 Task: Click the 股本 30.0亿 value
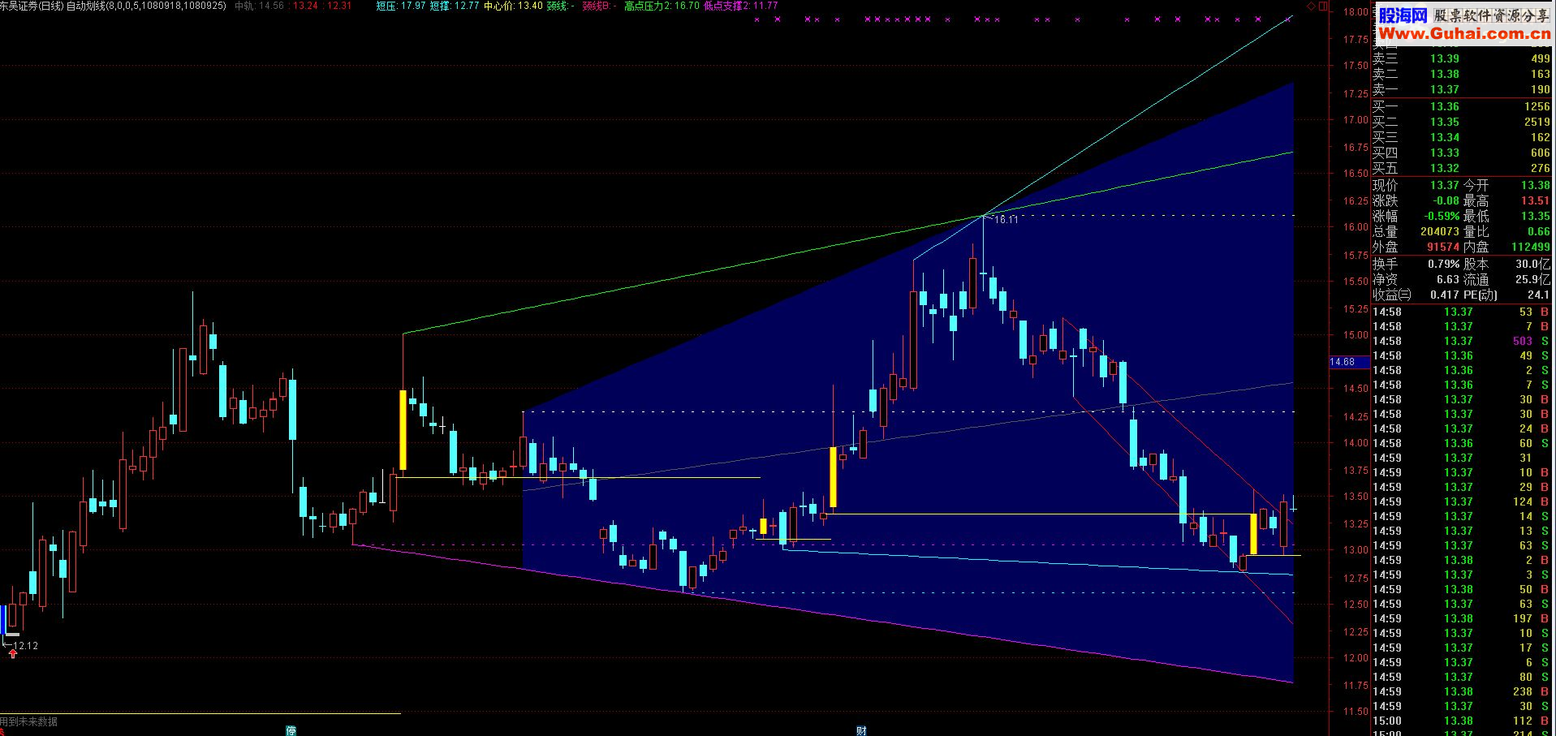tap(1532, 264)
